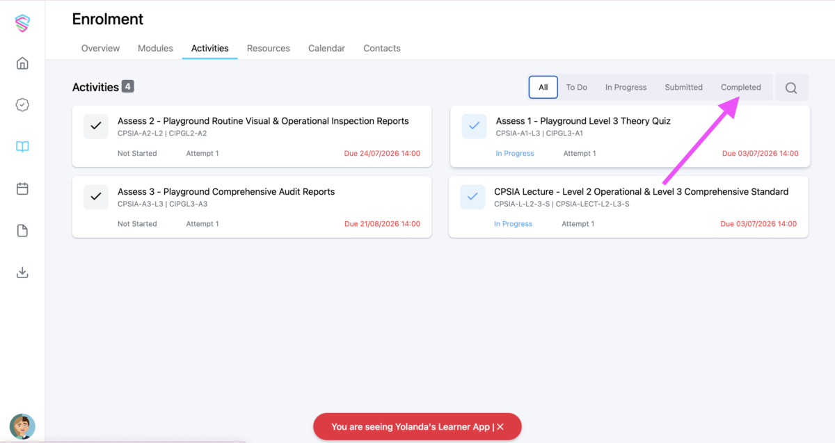The width and height of the screenshot is (835, 443).
Task: Select the All filter
Action: 543,88
